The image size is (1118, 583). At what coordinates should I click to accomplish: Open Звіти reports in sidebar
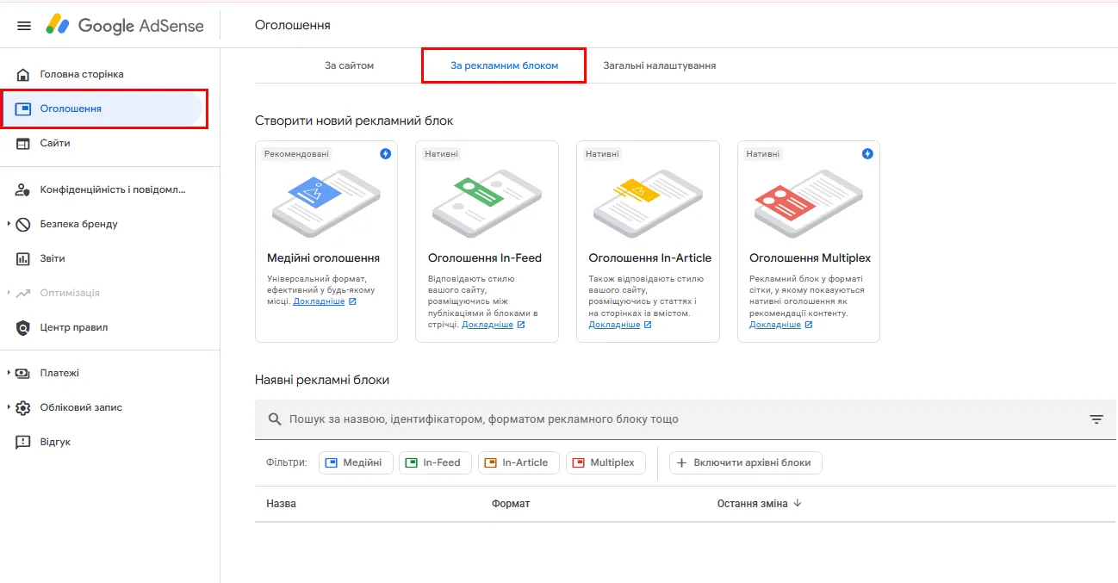[x=52, y=258]
